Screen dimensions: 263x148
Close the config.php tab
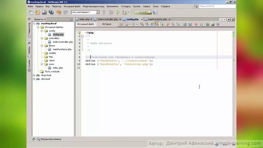point(142,19)
